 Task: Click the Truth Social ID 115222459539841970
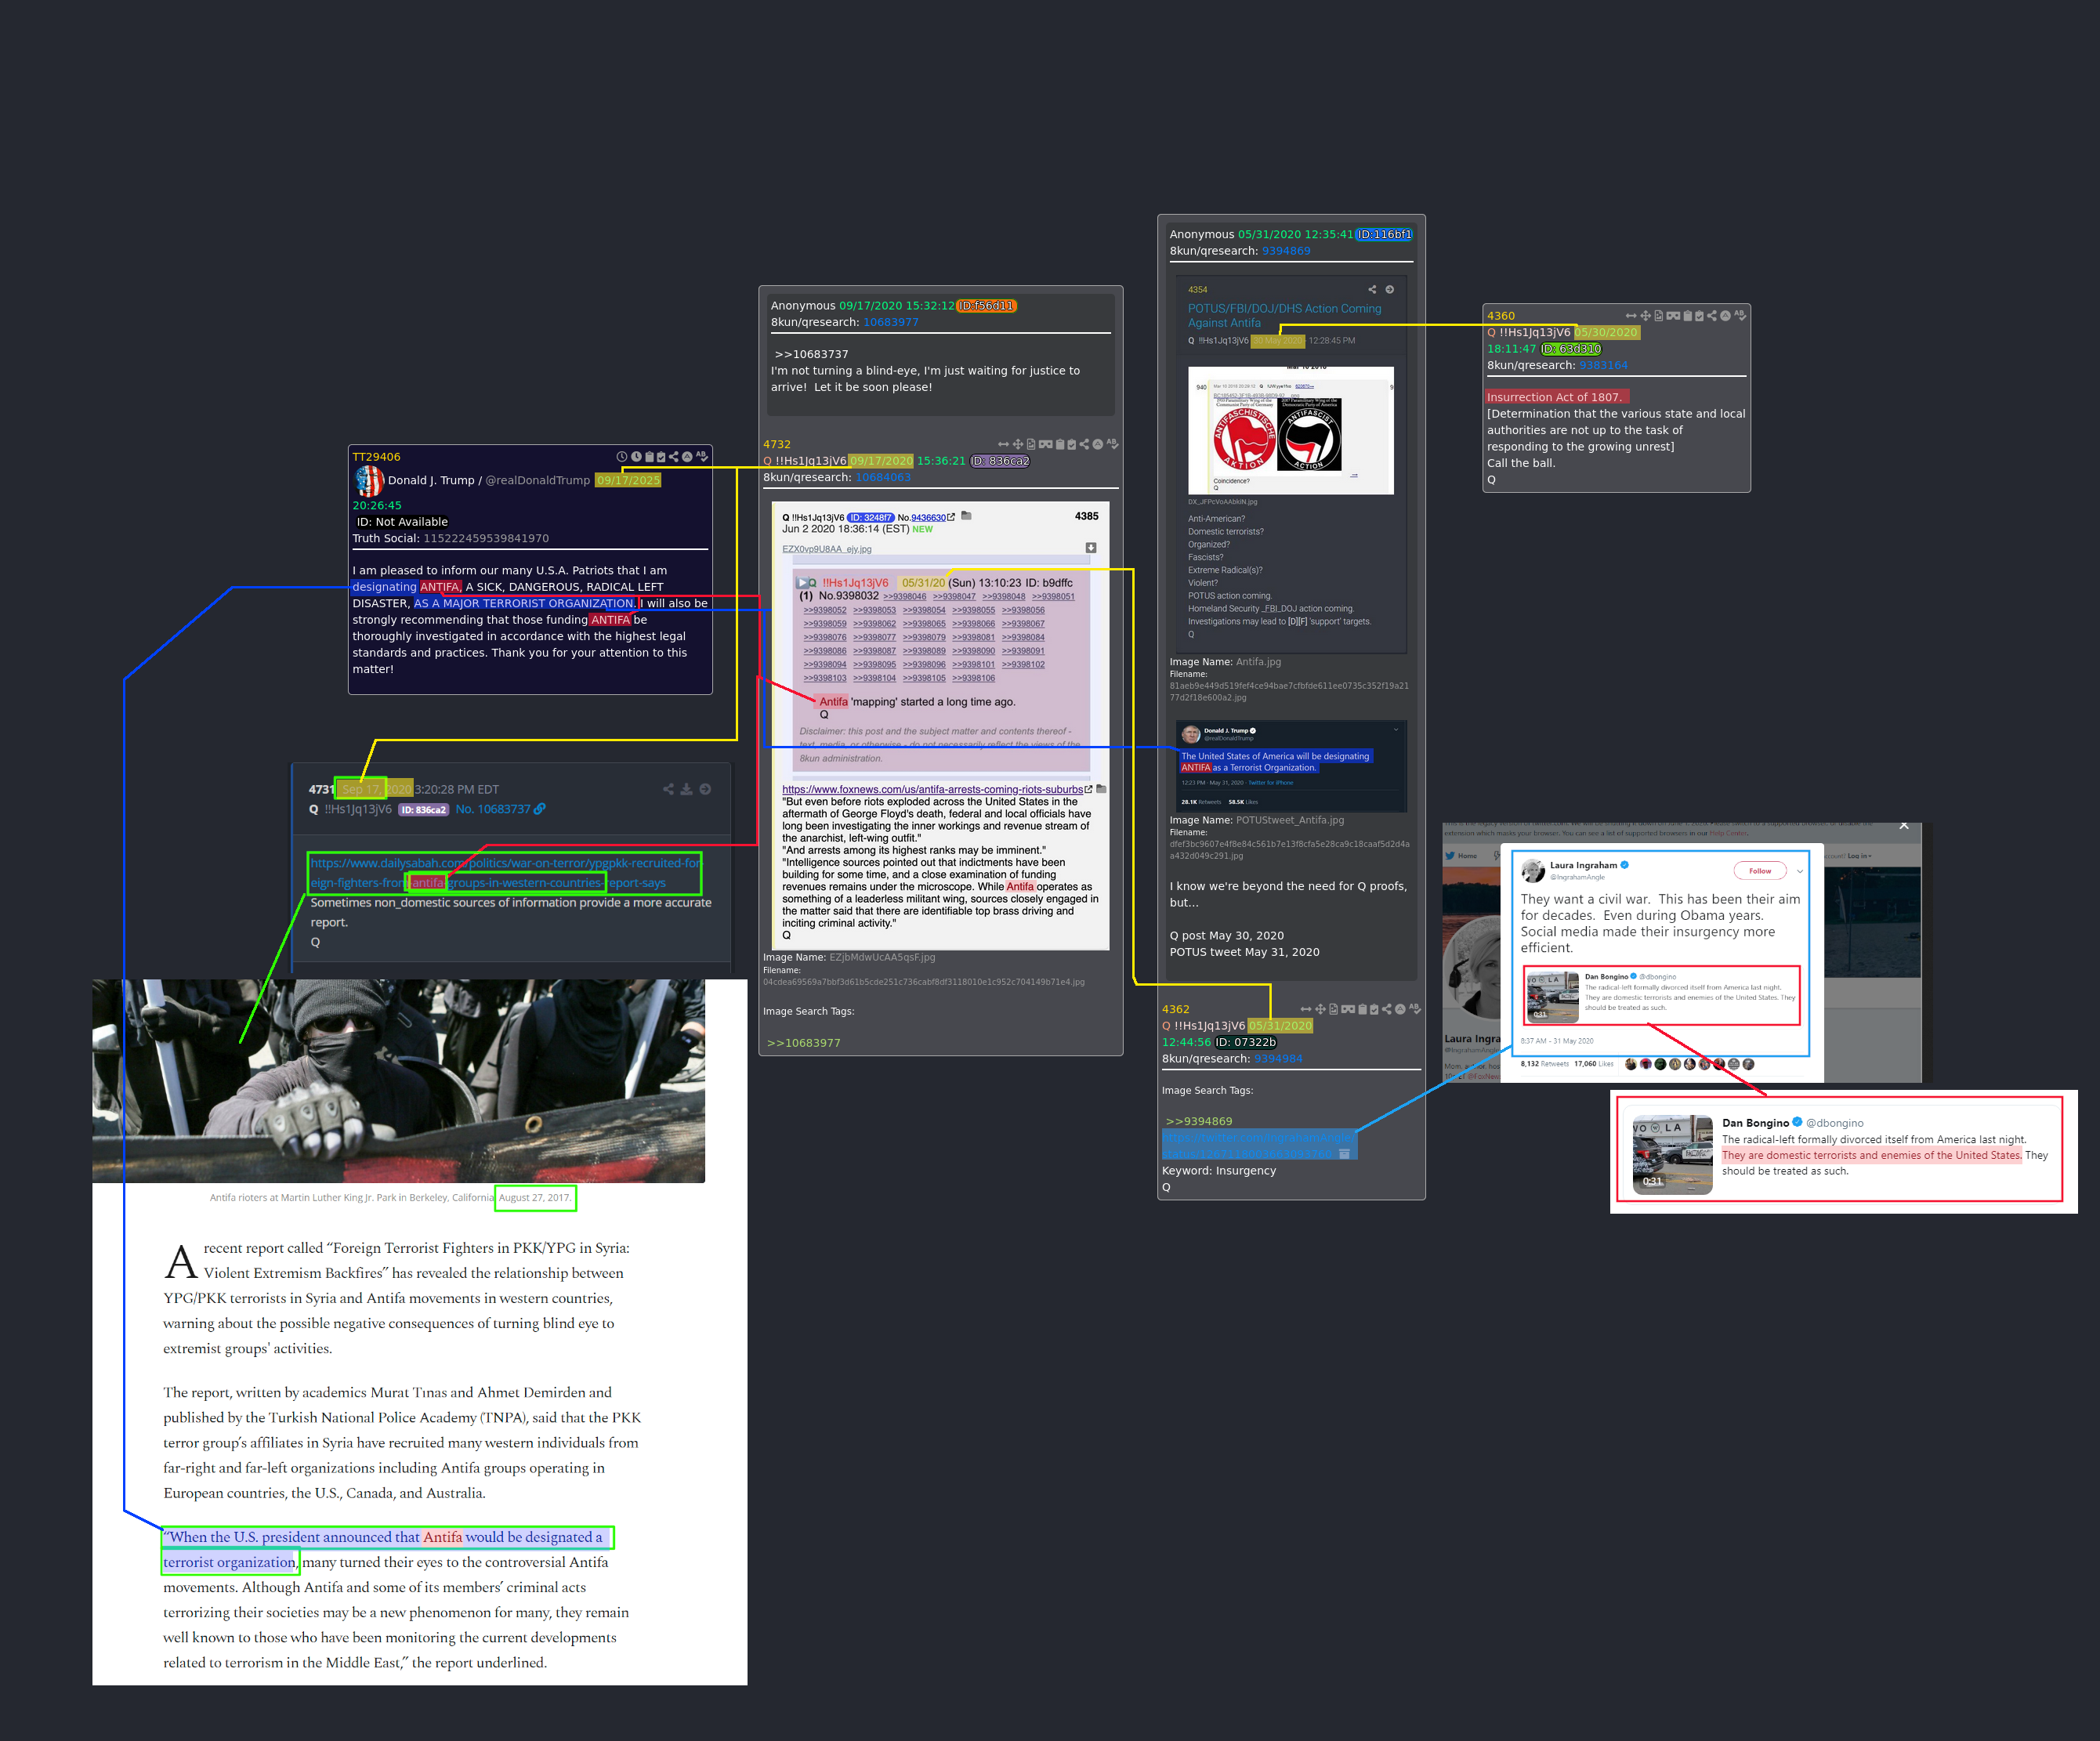click(x=486, y=538)
